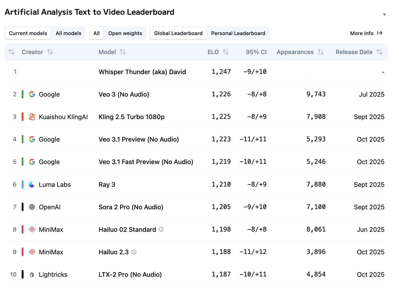Image resolution: width=399 pixels, height=288 pixels.
Task: Click the Kling 2.5 Turbo 1080p model name
Action: 132,117
